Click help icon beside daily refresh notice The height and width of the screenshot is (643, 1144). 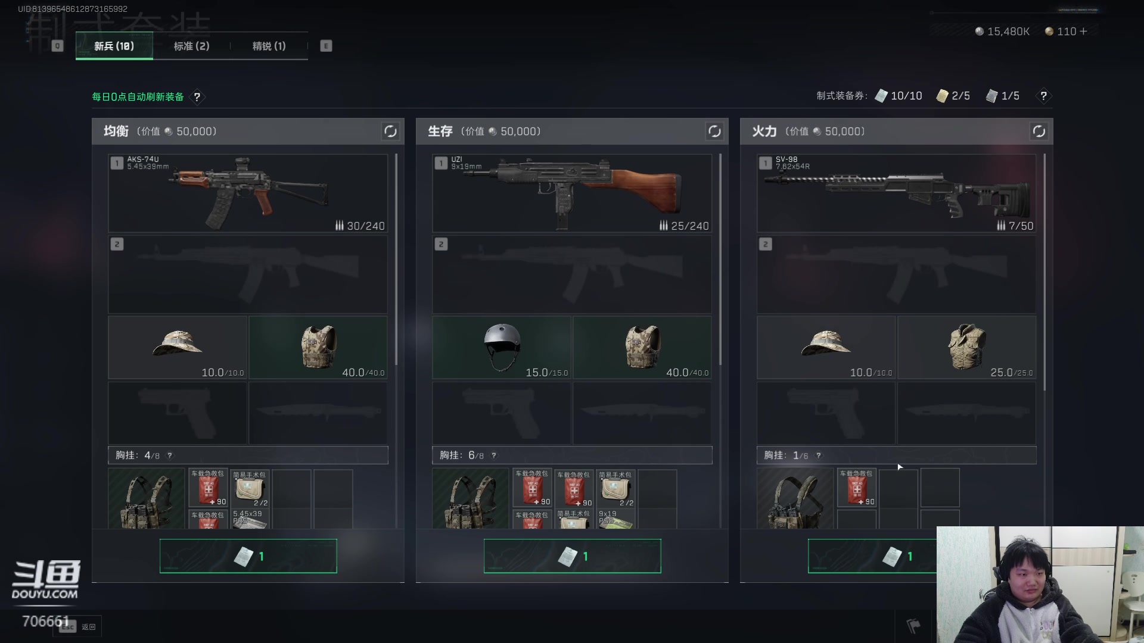(x=197, y=96)
